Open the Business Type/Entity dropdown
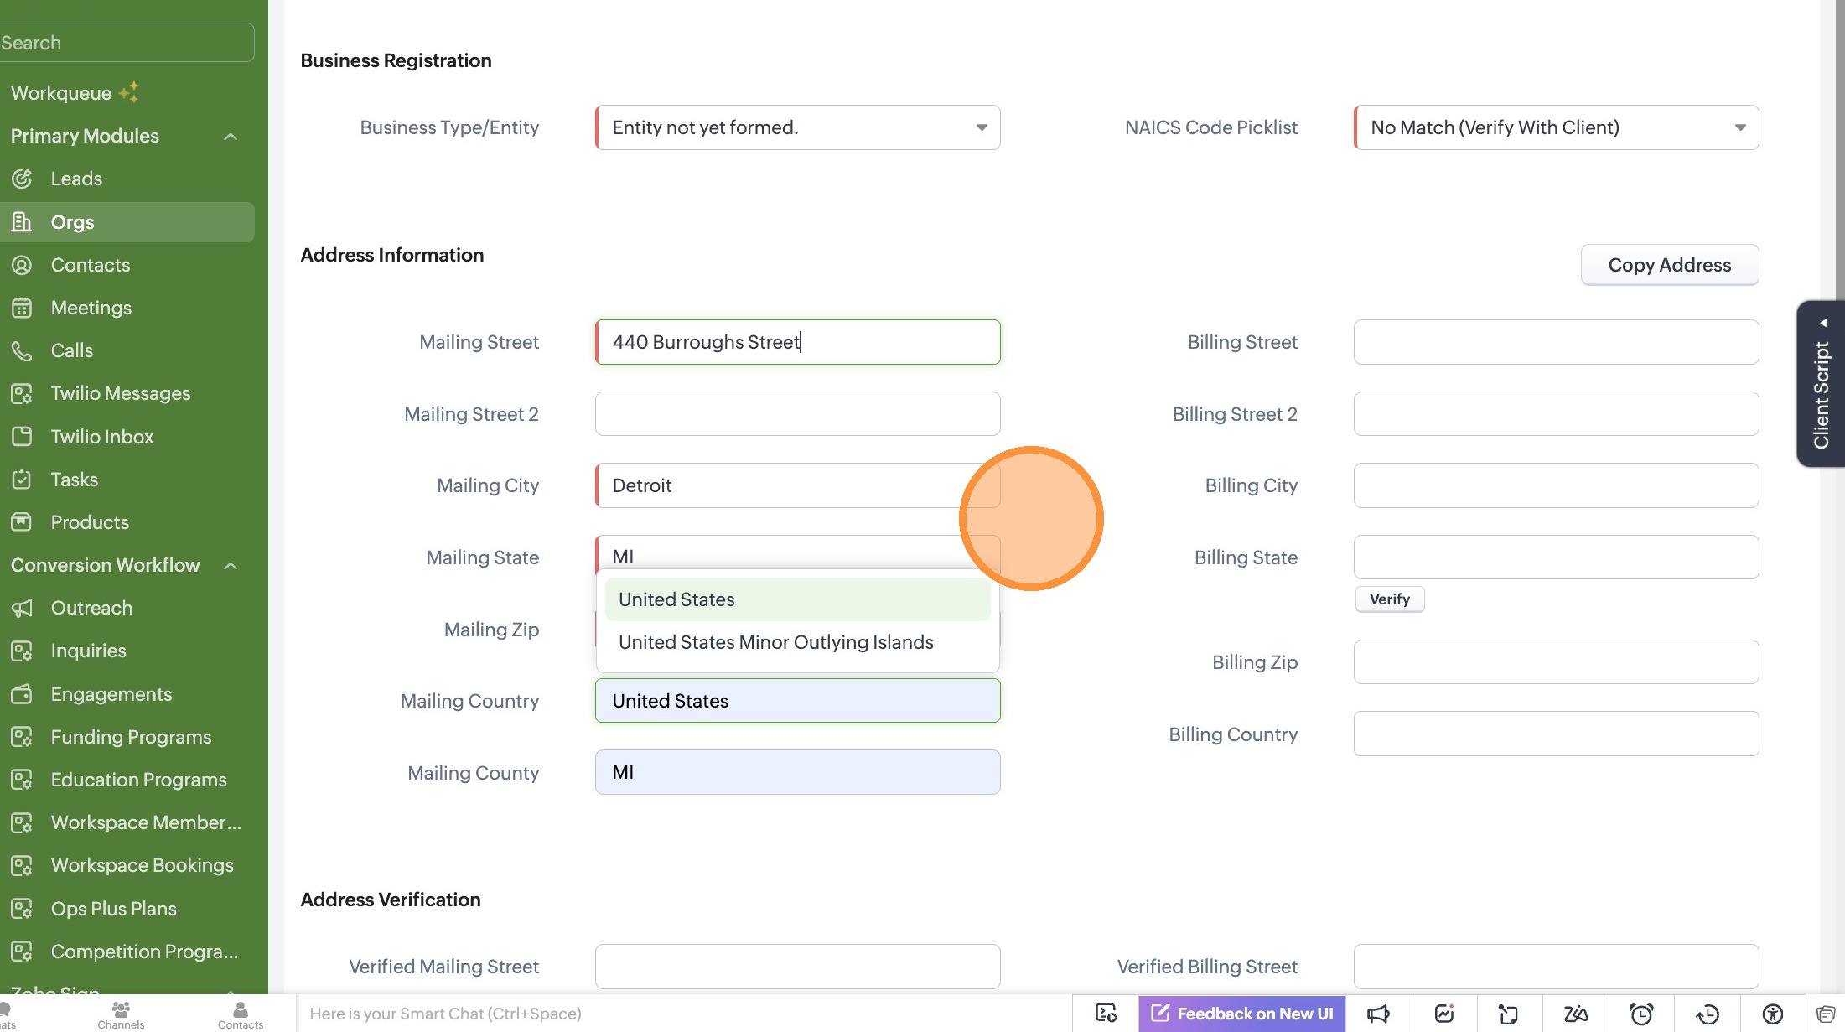This screenshot has height=1032, width=1845. tap(797, 127)
